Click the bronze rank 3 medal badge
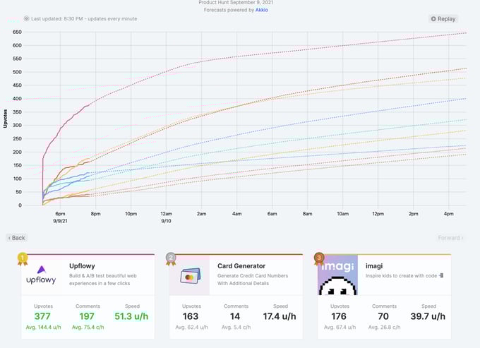Screen dimensions: 480x348 (x=318, y=258)
